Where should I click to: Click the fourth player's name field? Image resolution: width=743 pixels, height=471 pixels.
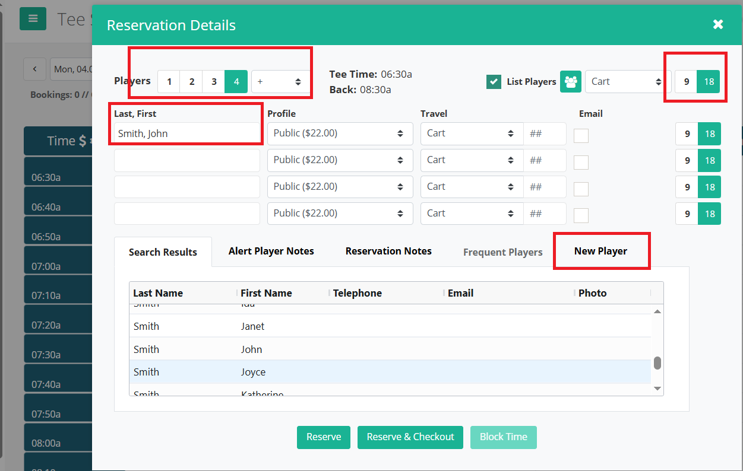coord(187,214)
